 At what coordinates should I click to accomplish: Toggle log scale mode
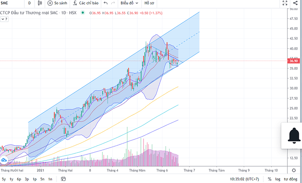(277, 179)
